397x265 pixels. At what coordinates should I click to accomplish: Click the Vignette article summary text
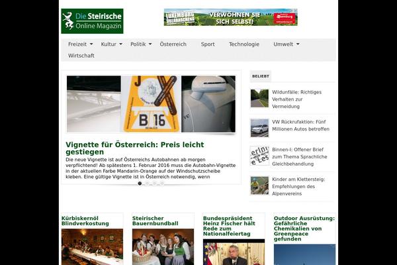pos(151,168)
